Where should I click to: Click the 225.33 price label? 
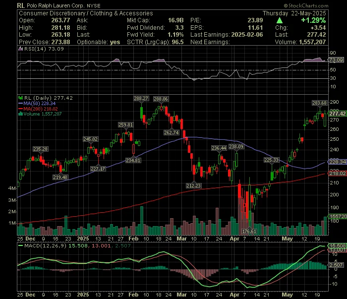click(271, 160)
